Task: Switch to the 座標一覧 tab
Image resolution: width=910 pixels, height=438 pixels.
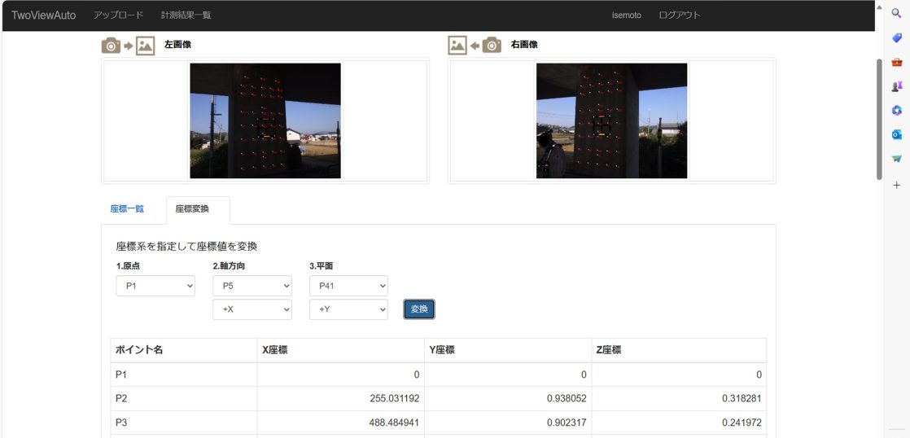Action: click(127, 209)
